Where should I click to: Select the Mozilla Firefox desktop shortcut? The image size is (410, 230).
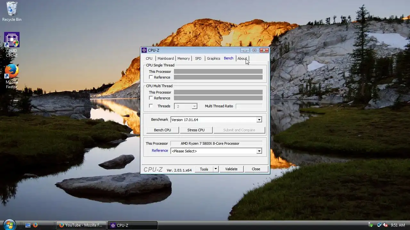click(12, 76)
